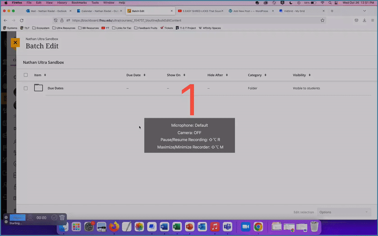The width and height of the screenshot is (378, 236).
Task: Click the Wi-Fi status icon
Action: pos(322,3)
